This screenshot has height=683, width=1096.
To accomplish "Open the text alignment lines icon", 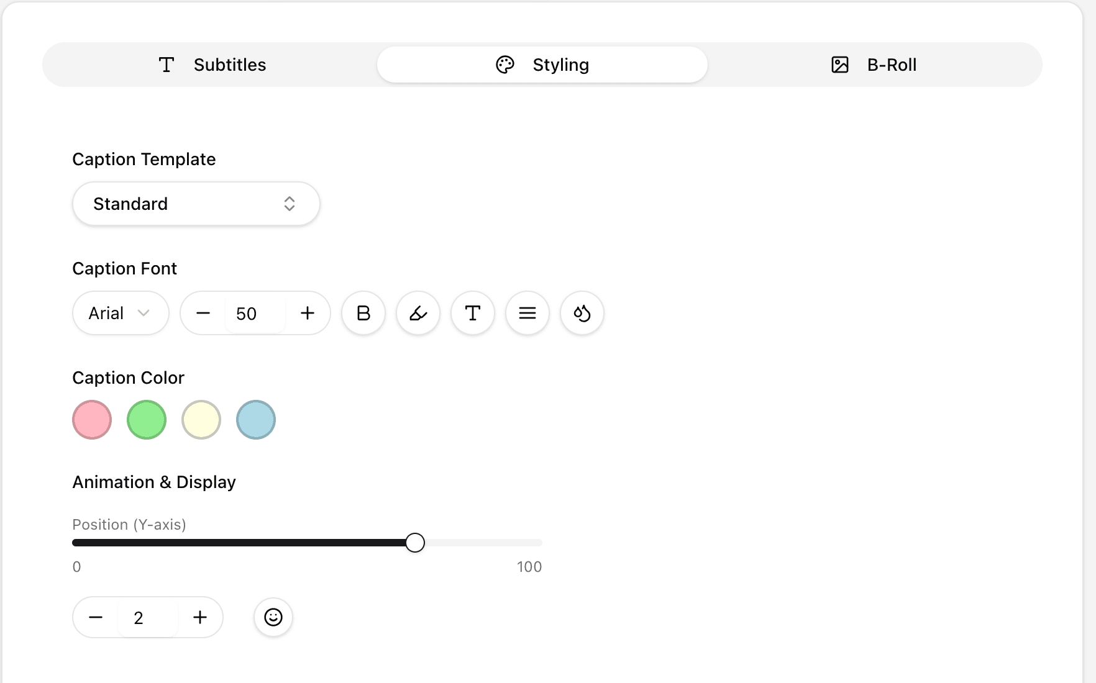I will pyautogui.click(x=527, y=313).
